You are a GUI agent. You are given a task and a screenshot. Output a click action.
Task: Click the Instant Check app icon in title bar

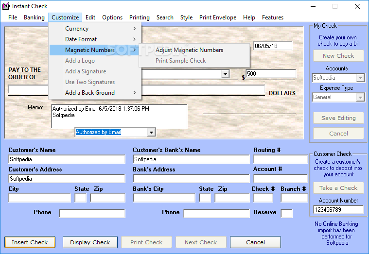coord(6,6)
